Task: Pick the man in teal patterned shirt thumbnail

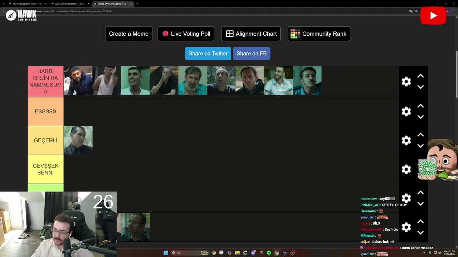Action: pos(193,81)
